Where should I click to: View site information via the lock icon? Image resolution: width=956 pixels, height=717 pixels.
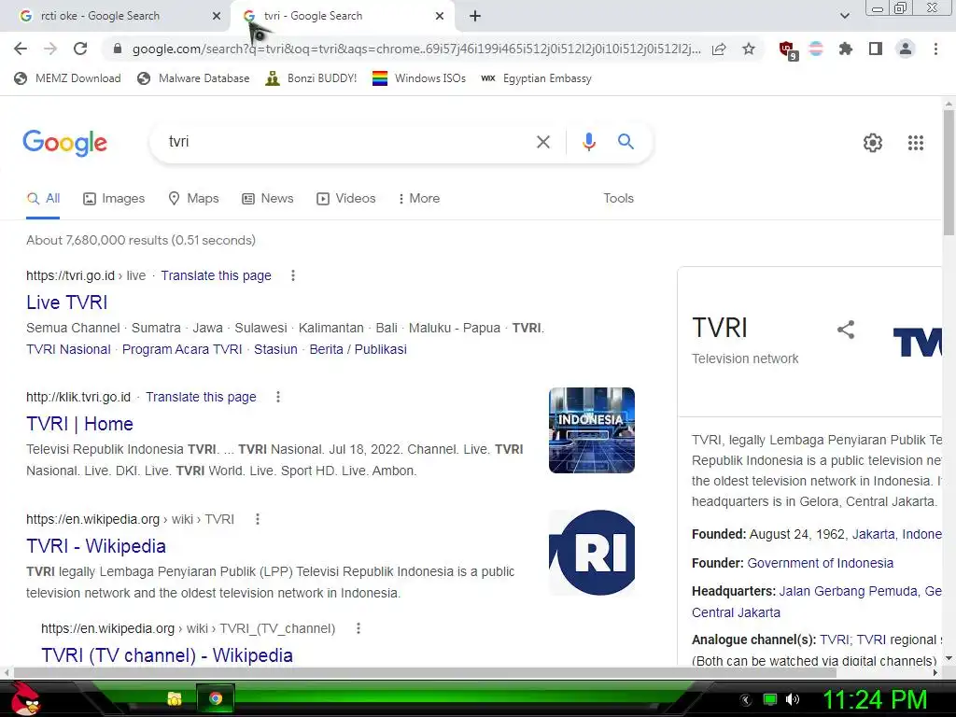tap(118, 49)
